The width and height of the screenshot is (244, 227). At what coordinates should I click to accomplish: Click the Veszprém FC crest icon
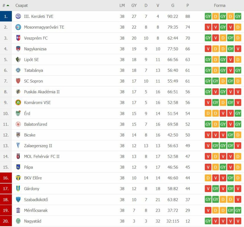(18, 38)
